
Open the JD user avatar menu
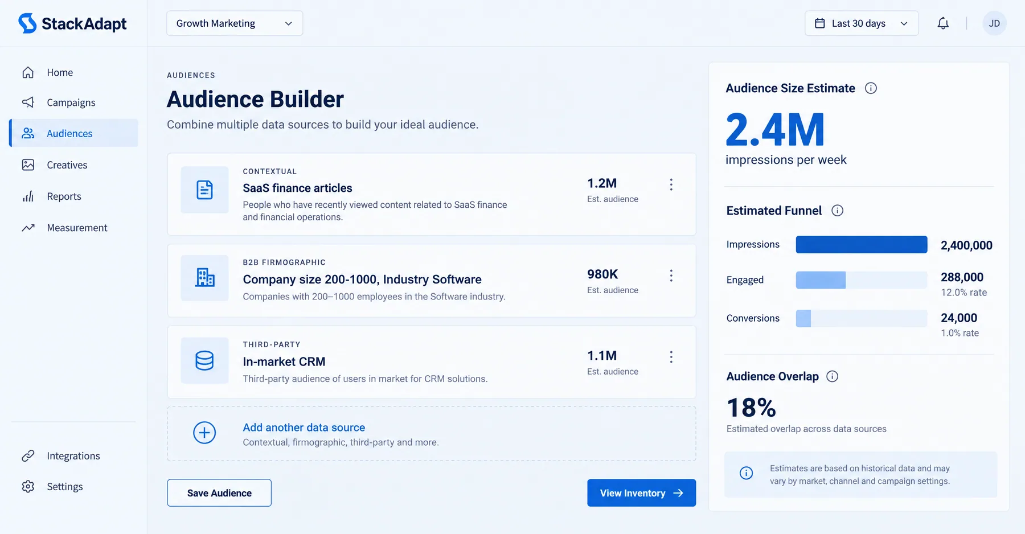994,23
